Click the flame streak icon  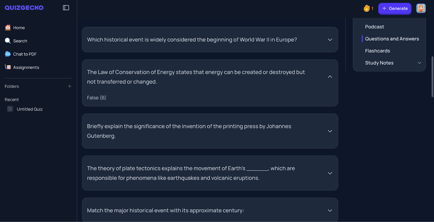pos(367,8)
